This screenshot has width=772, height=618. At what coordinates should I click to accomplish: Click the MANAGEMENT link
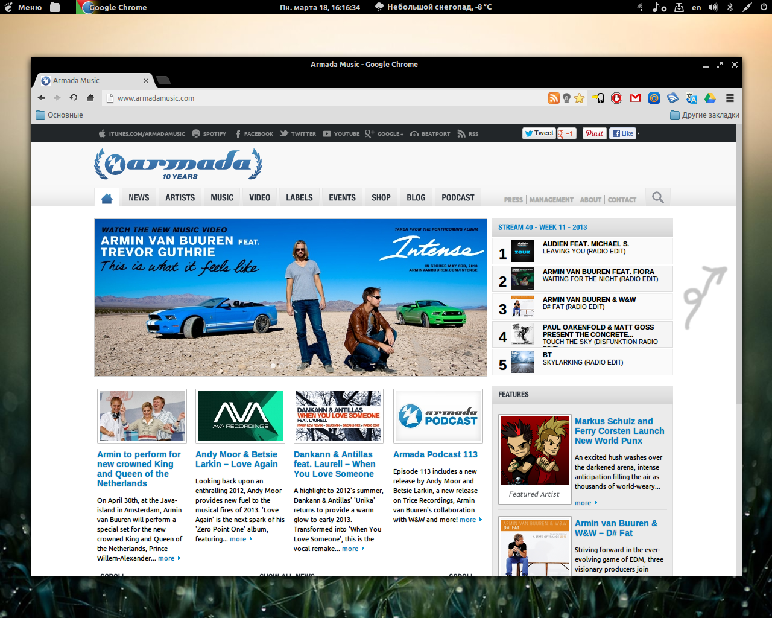click(x=551, y=200)
